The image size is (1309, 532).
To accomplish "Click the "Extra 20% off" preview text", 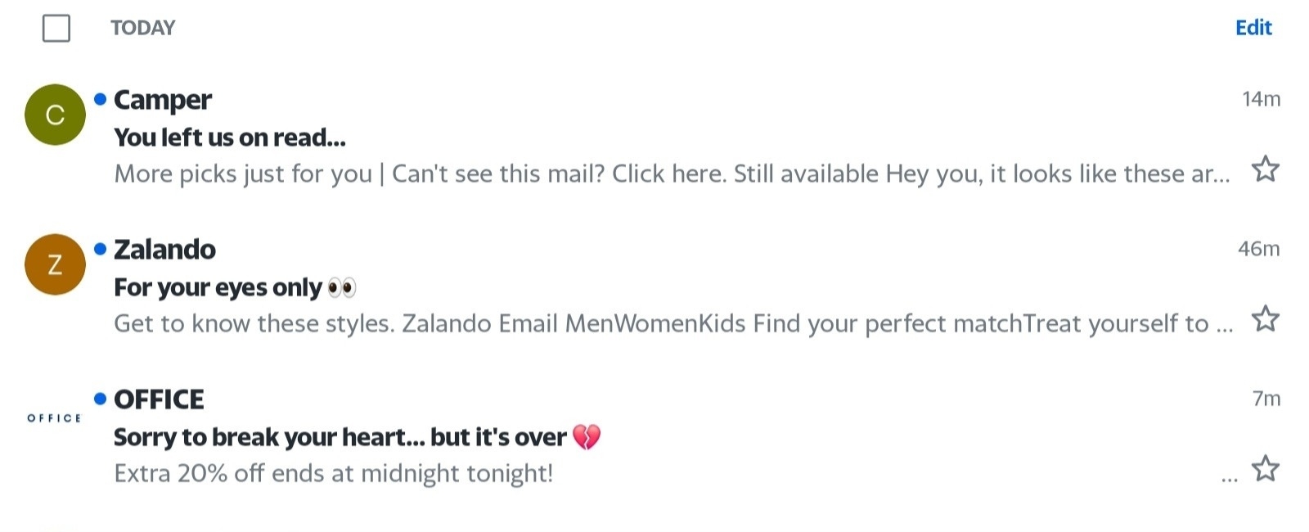I will pyautogui.click(x=333, y=473).
